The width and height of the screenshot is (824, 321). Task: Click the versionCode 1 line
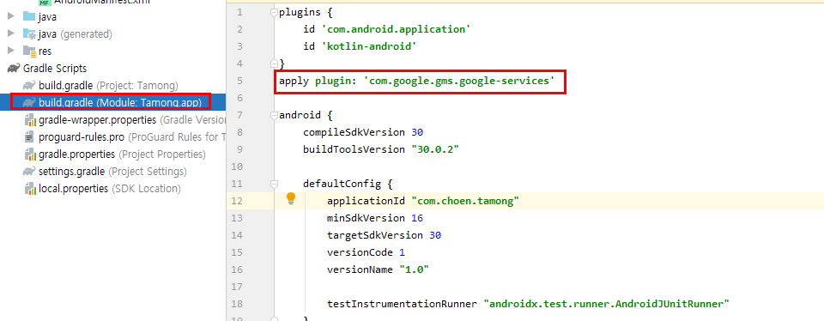366,252
